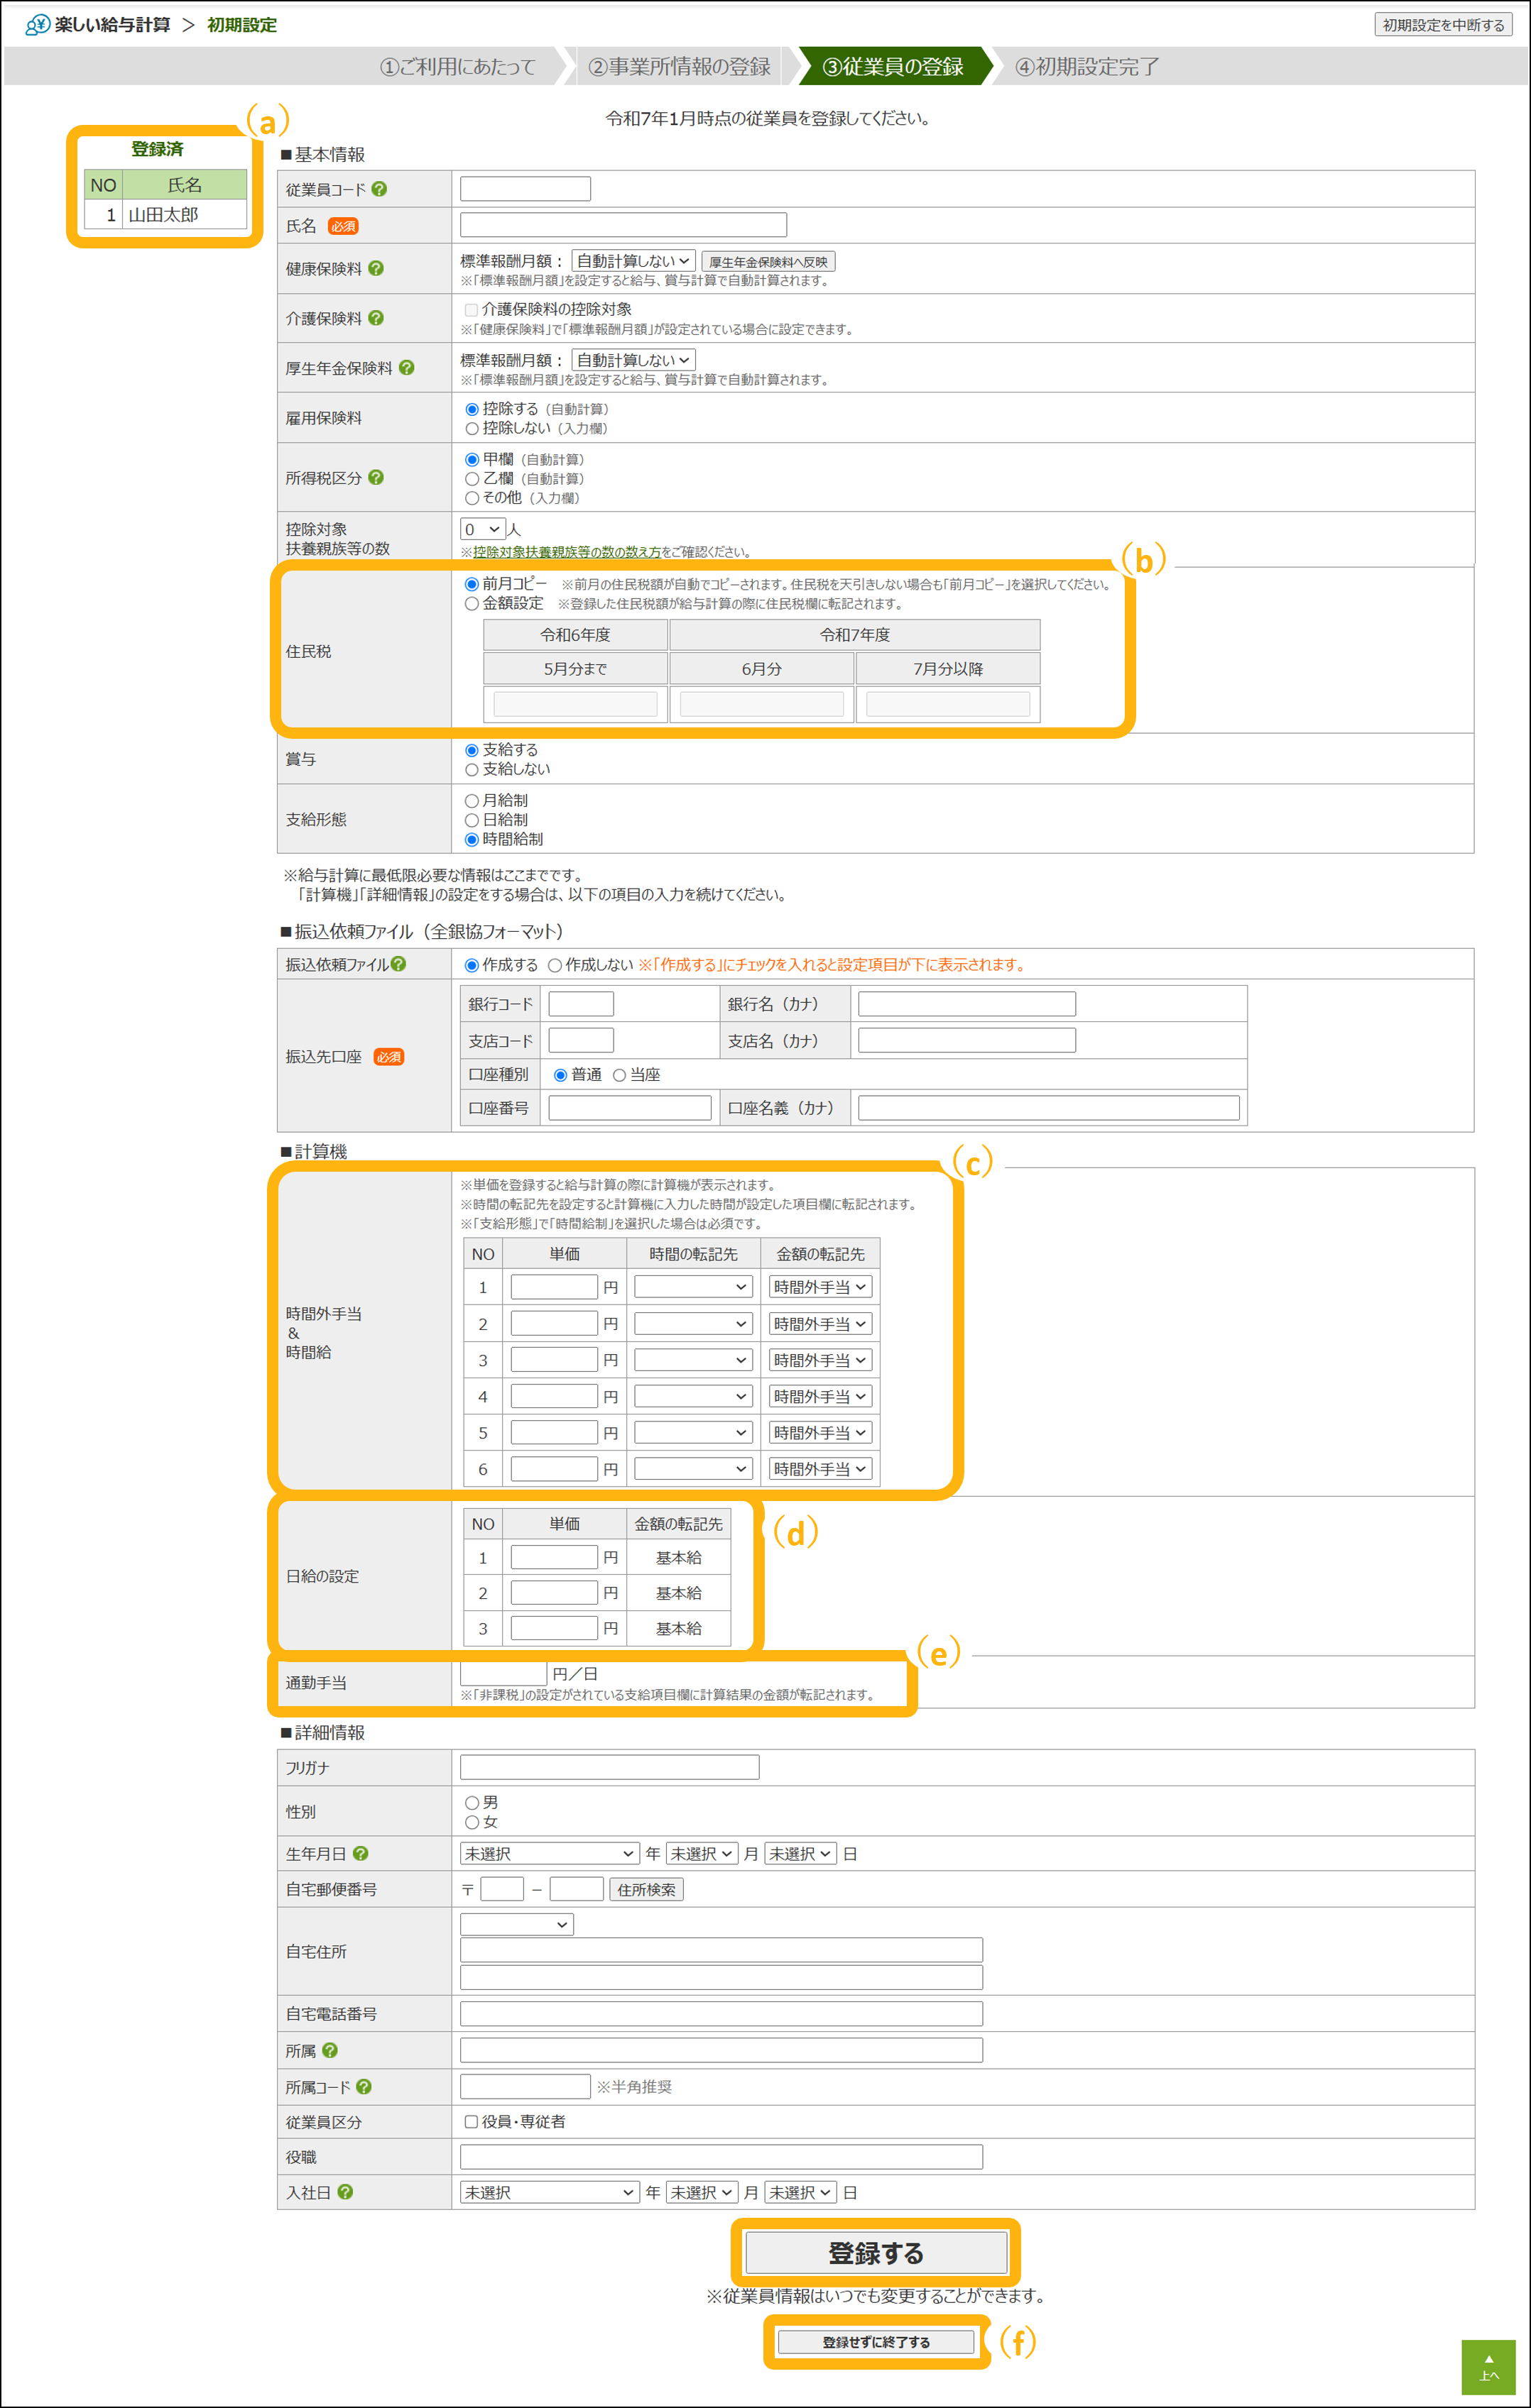The width and height of the screenshot is (1531, 2408).
Task: Click フリガナ input field
Action: click(x=609, y=1767)
